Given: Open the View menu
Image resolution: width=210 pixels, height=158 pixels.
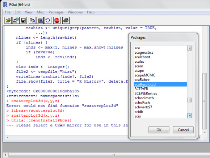Looking at the screenshot, I should click(29, 12).
